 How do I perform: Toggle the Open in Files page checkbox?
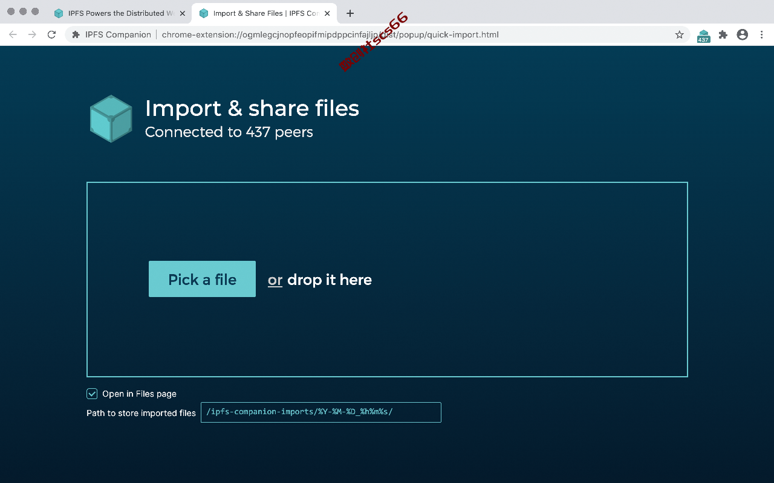point(92,394)
